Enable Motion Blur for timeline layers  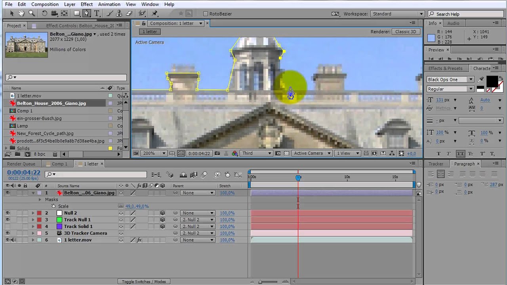[204, 175]
